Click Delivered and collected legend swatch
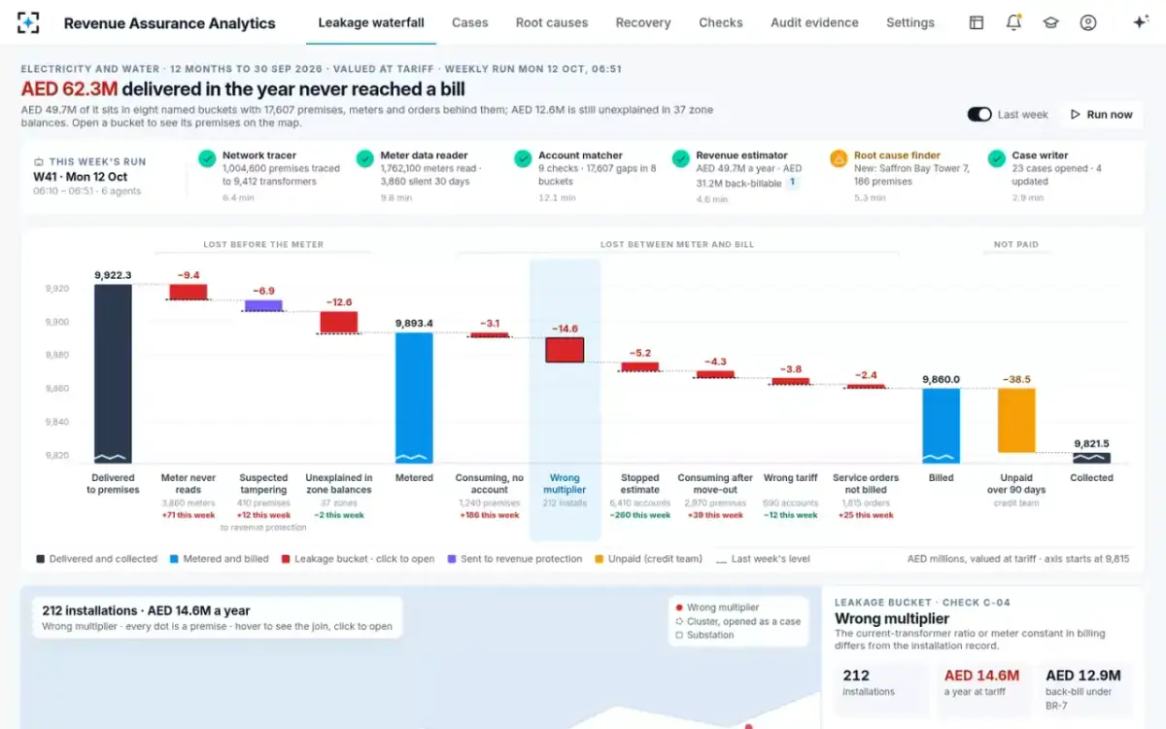This screenshot has height=729, width=1166. 40,559
